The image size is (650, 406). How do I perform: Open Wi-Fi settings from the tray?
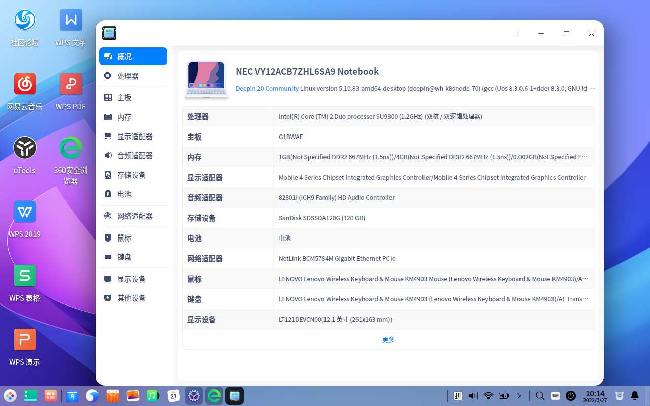point(488,396)
